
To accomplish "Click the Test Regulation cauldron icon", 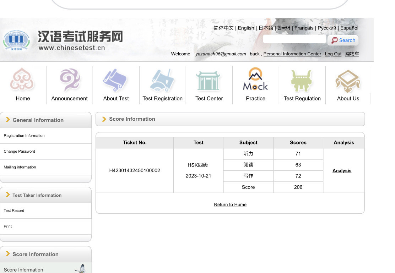I will click(x=302, y=80).
